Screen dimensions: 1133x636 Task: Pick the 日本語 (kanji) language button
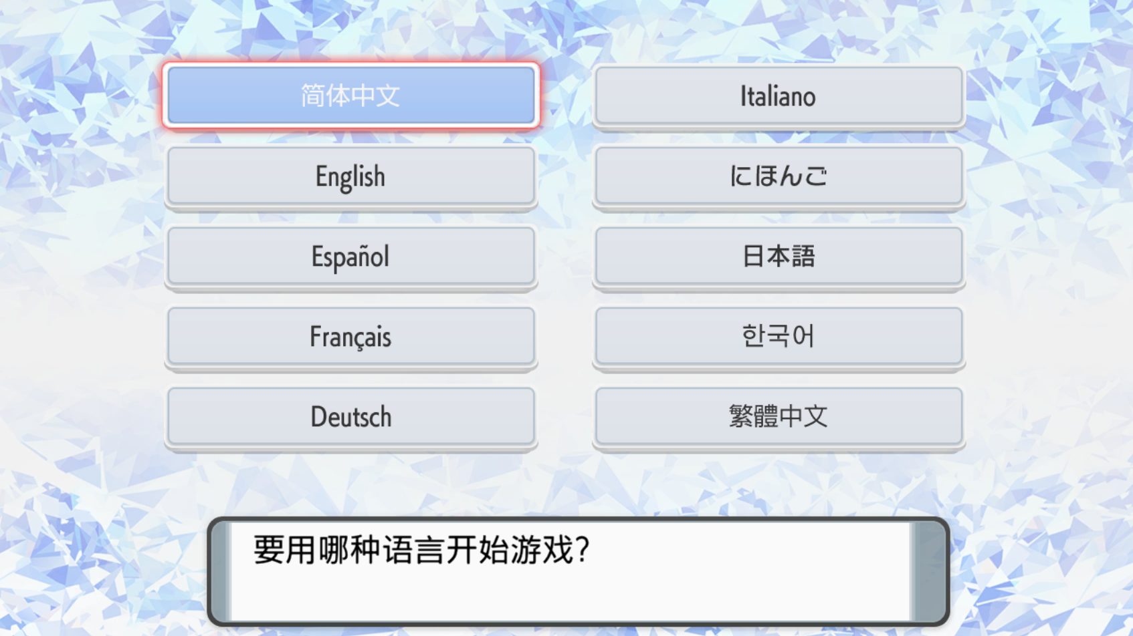[778, 257]
